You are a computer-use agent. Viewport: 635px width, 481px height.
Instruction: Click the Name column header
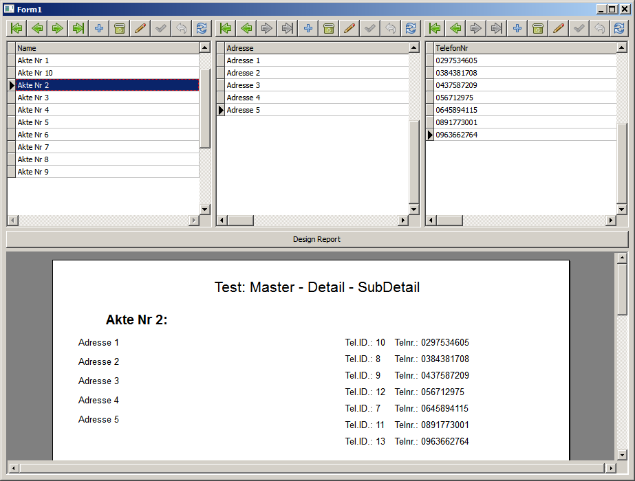point(107,48)
